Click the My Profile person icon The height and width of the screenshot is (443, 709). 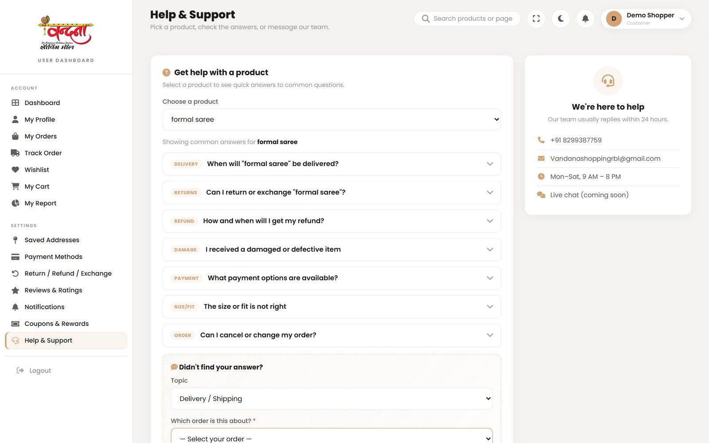tap(15, 120)
